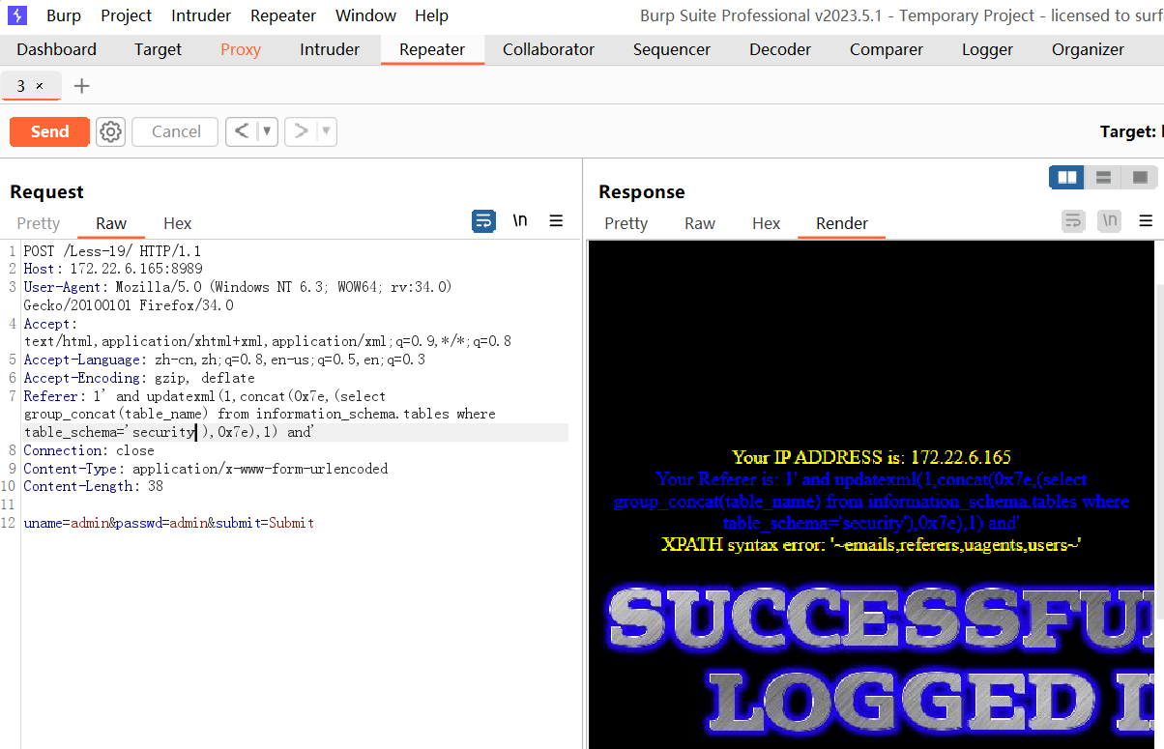Switch to the Sequencer tab

(x=672, y=49)
